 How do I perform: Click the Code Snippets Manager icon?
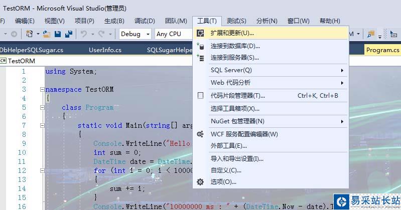(201, 96)
